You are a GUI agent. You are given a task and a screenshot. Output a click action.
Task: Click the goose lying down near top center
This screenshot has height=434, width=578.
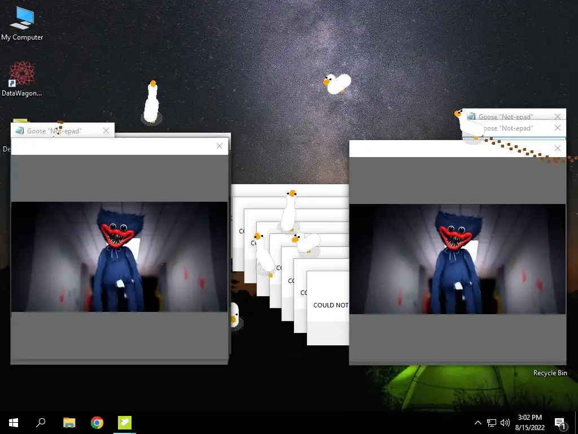click(x=337, y=84)
